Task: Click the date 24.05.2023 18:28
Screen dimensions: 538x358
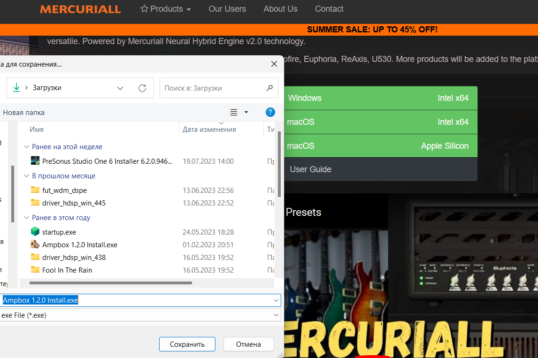Action: coord(208,232)
